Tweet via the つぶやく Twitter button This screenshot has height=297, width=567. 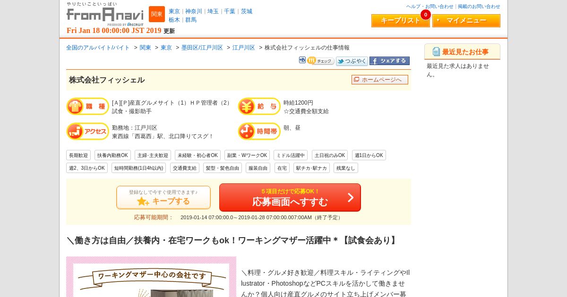(352, 61)
